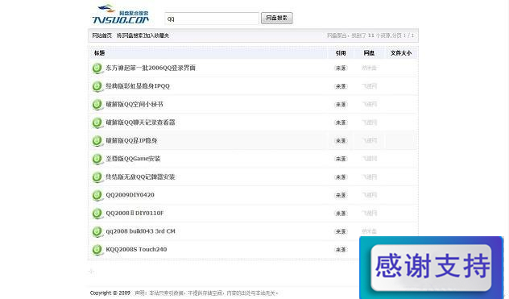Screen dimensions: 509x299
Task: Click the faint 网盘 name in the 至尊版QQGame安装 row
Action: pyautogui.click(x=370, y=159)
